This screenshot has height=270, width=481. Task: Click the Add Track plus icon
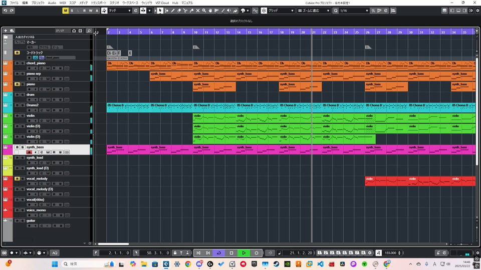[x=6, y=31]
